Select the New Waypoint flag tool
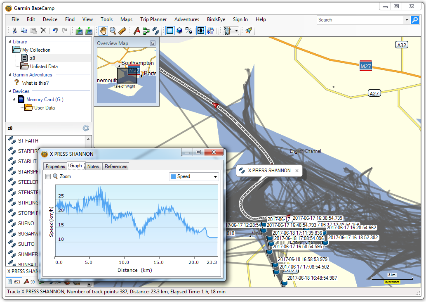 pos(137,31)
